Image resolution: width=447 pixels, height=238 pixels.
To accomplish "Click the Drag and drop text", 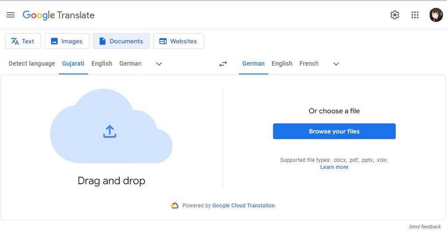I will (x=111, y=181).
